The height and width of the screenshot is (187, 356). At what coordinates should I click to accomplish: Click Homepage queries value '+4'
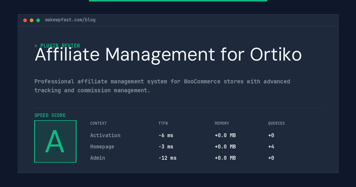click(x=271, y=147)
